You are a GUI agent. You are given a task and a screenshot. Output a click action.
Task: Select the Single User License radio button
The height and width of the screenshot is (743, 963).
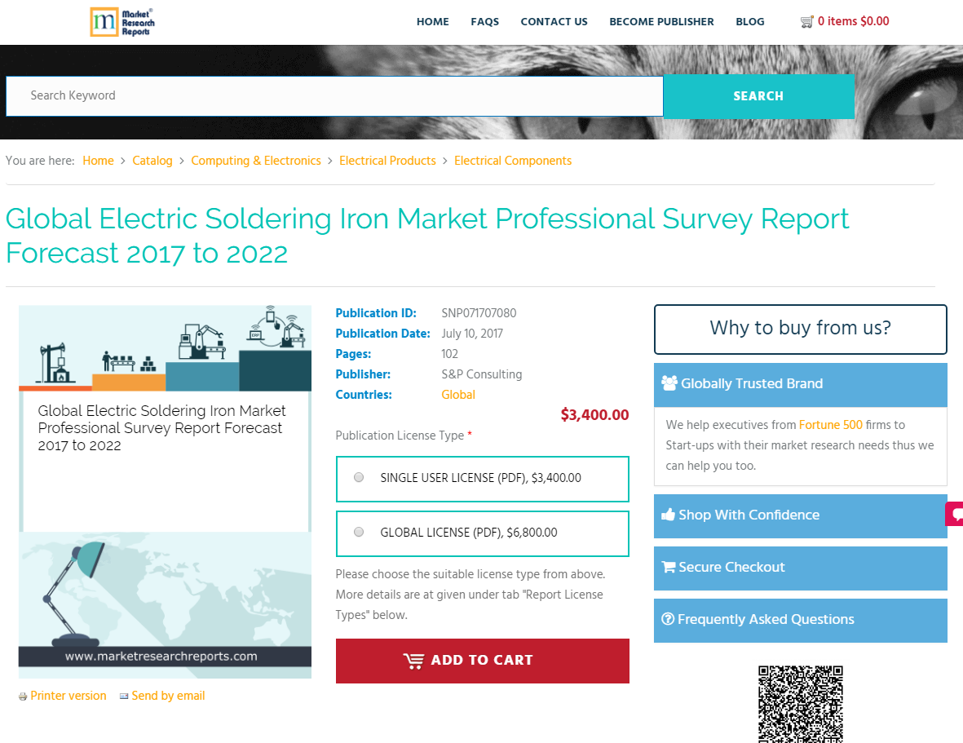pyautogui.click(x=359, y=477)
